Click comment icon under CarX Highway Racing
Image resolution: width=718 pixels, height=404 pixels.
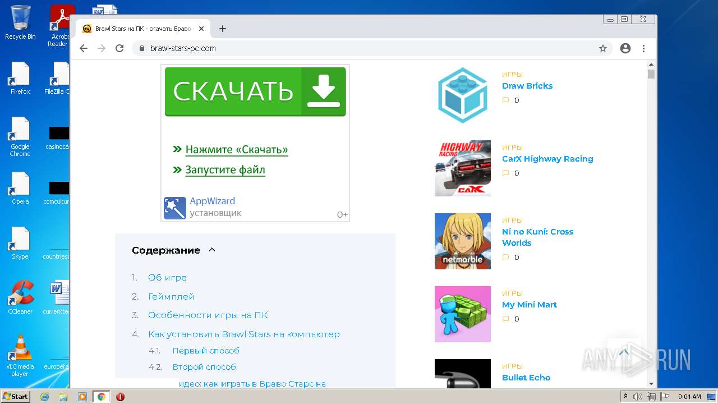pos(505,173)
